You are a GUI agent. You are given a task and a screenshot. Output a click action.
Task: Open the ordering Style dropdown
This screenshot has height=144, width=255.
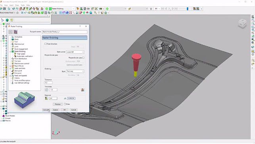[x=75, y=71]
